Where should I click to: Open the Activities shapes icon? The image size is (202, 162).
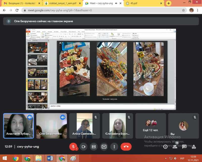point(194,147)
